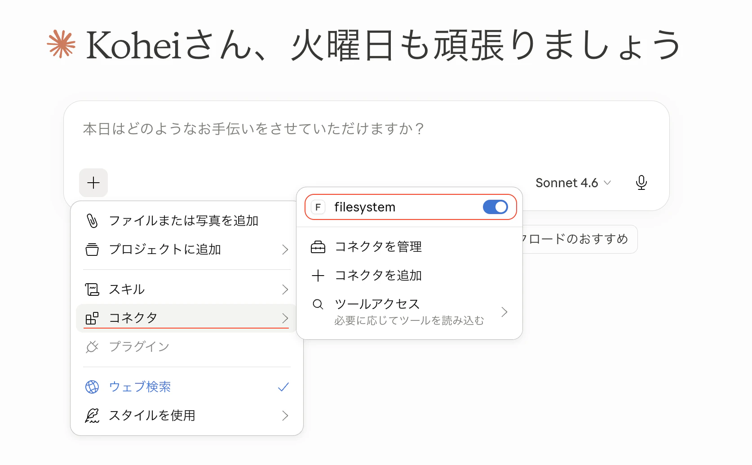Click the scroll icon beside スキル

coord(92,290)
